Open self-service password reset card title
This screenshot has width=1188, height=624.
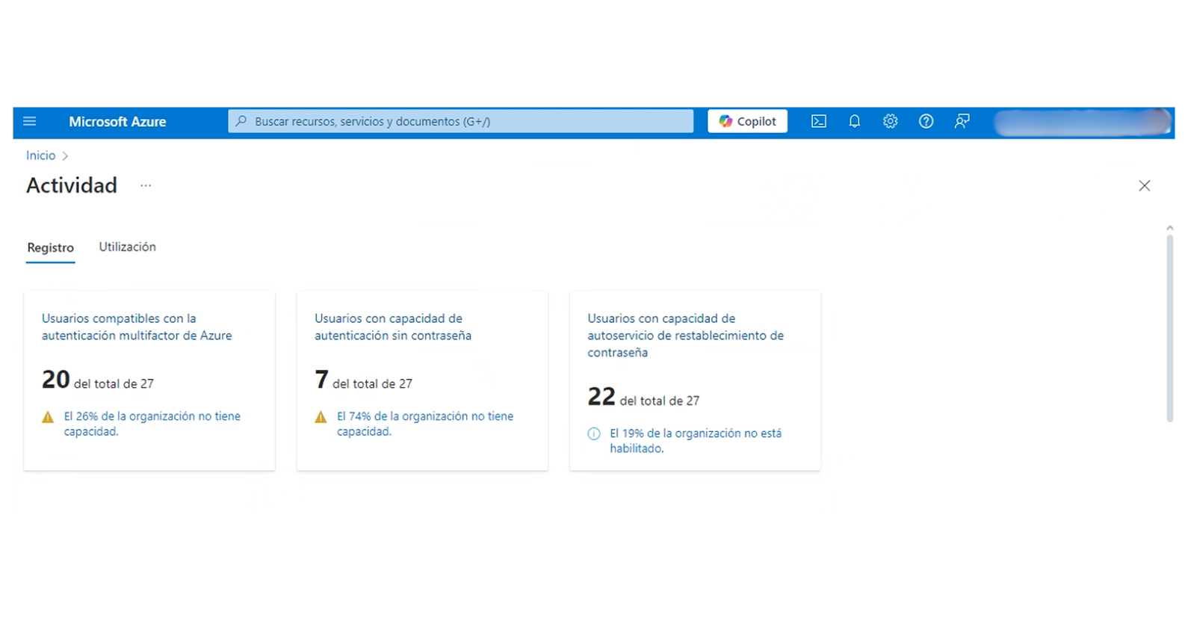click(685, 336)
